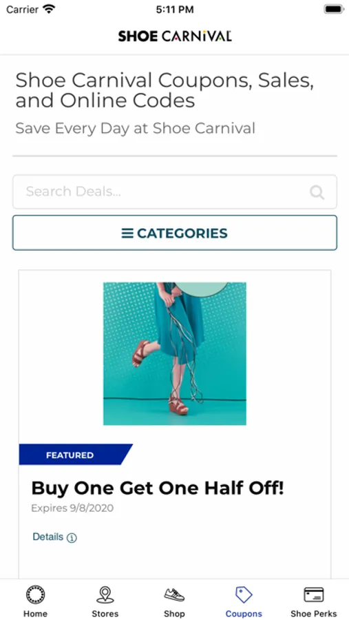Switch to the Stores tab label
This screenshot has width=349, height=620.
pyautogui.click(x=105, y=614)
